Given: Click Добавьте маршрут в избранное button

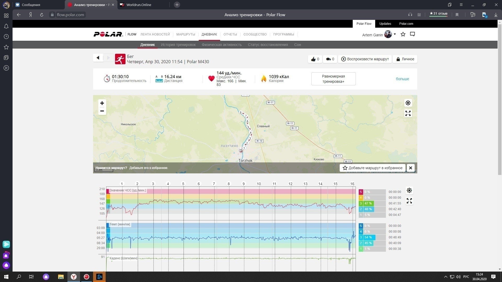Looking at the screenshot, I should [x=373, y=168].
